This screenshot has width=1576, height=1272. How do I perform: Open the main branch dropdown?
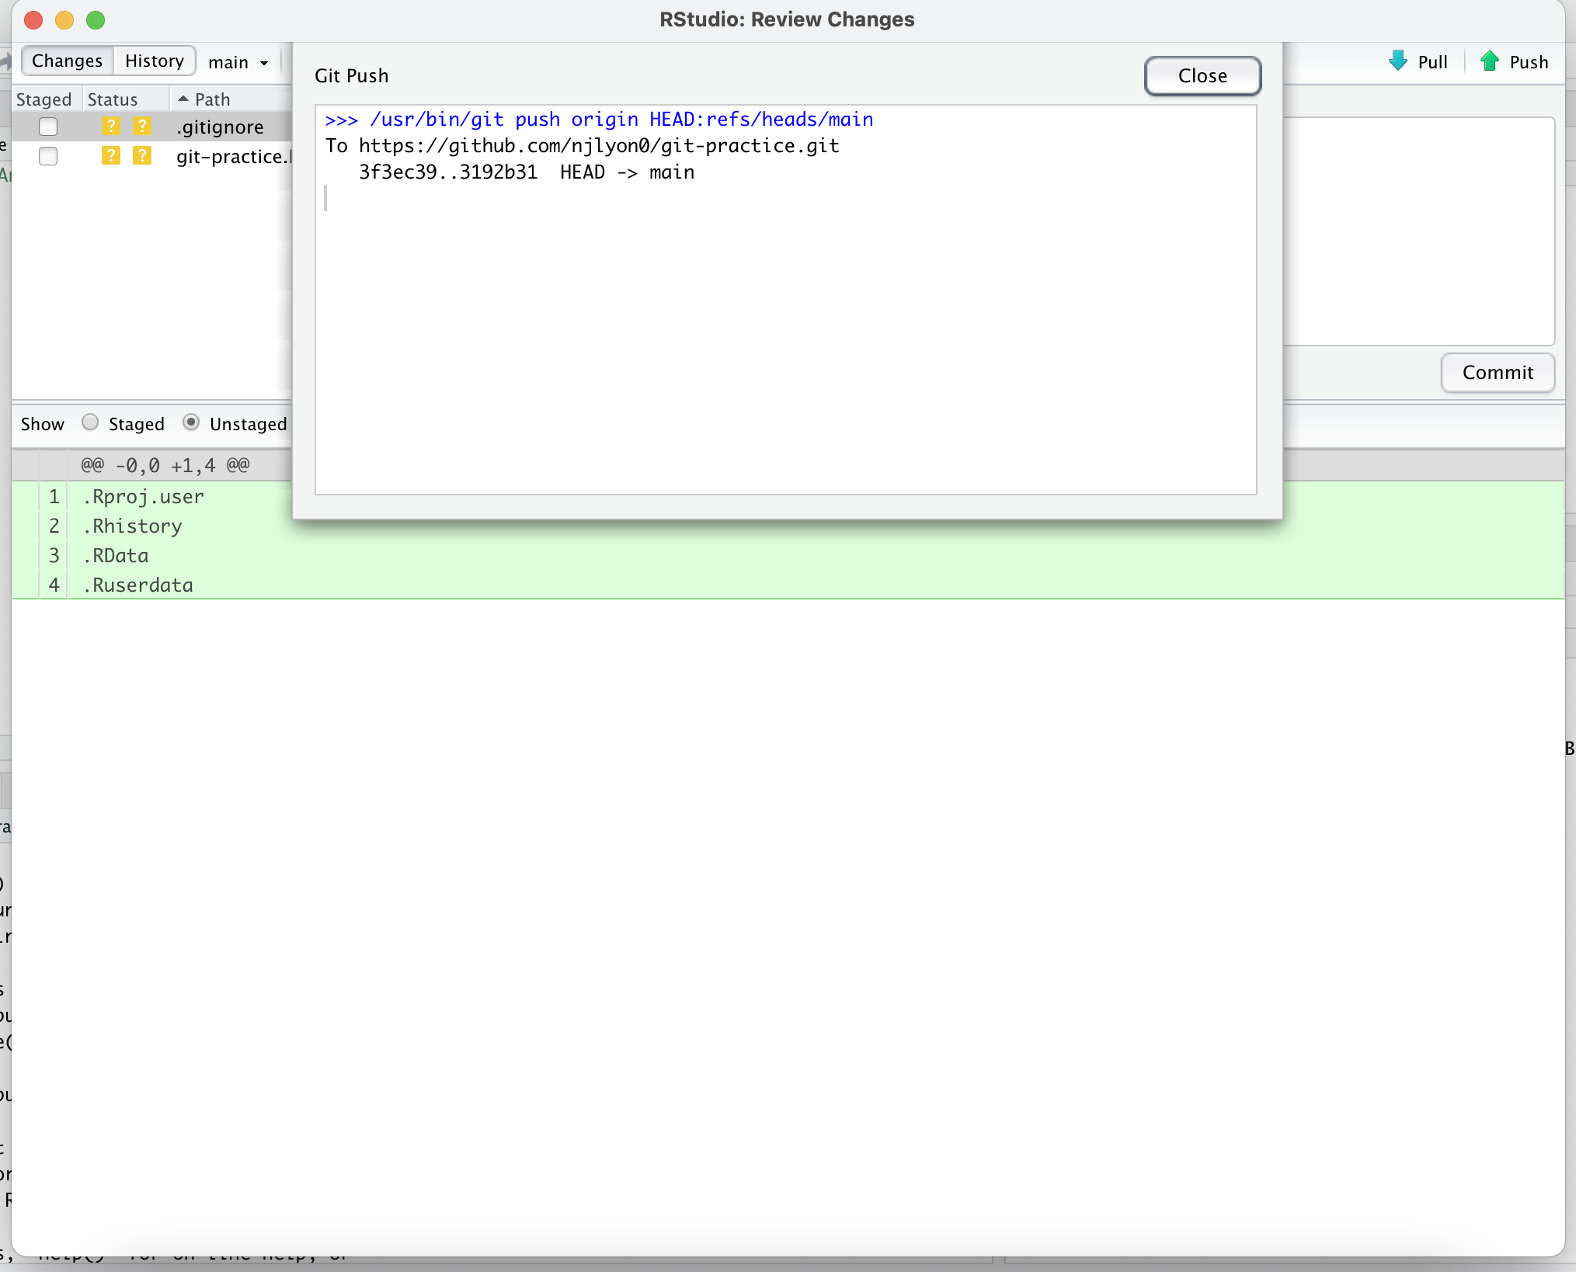point(238,62)
